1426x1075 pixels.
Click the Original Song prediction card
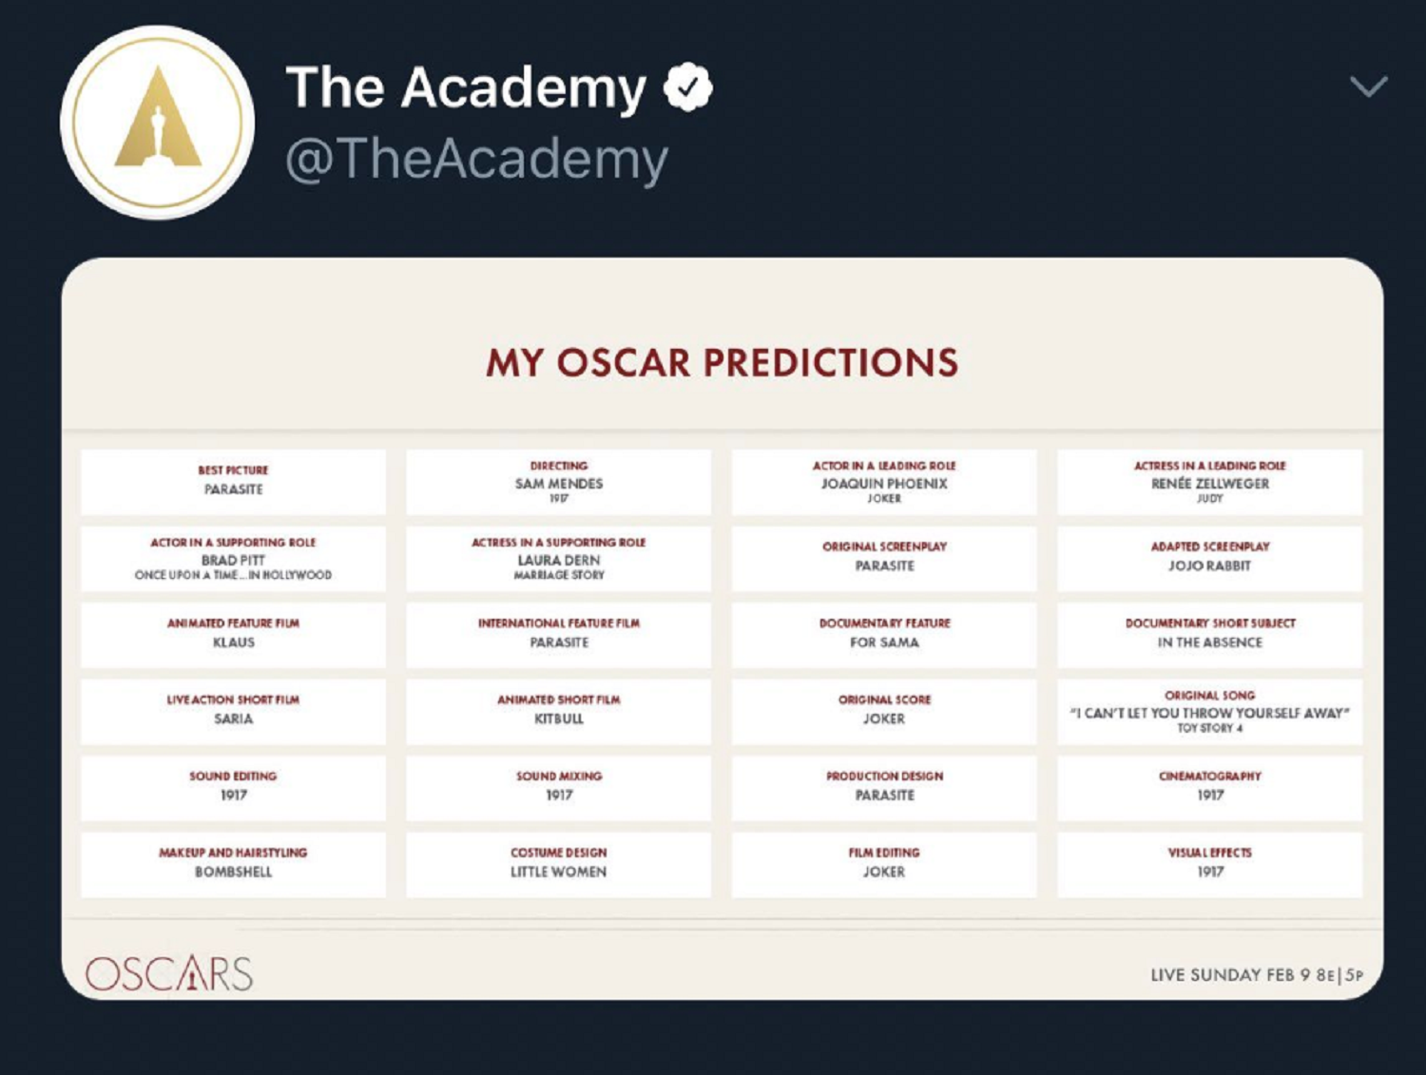pos(1209,711)
